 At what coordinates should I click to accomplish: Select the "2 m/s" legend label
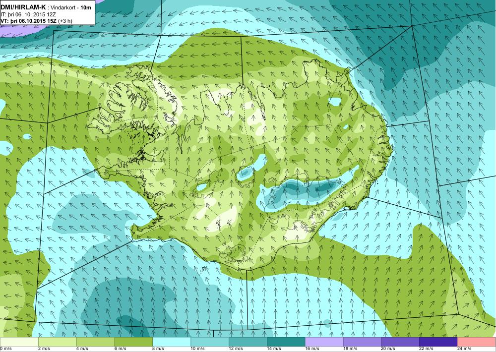[x=44, y=349]
